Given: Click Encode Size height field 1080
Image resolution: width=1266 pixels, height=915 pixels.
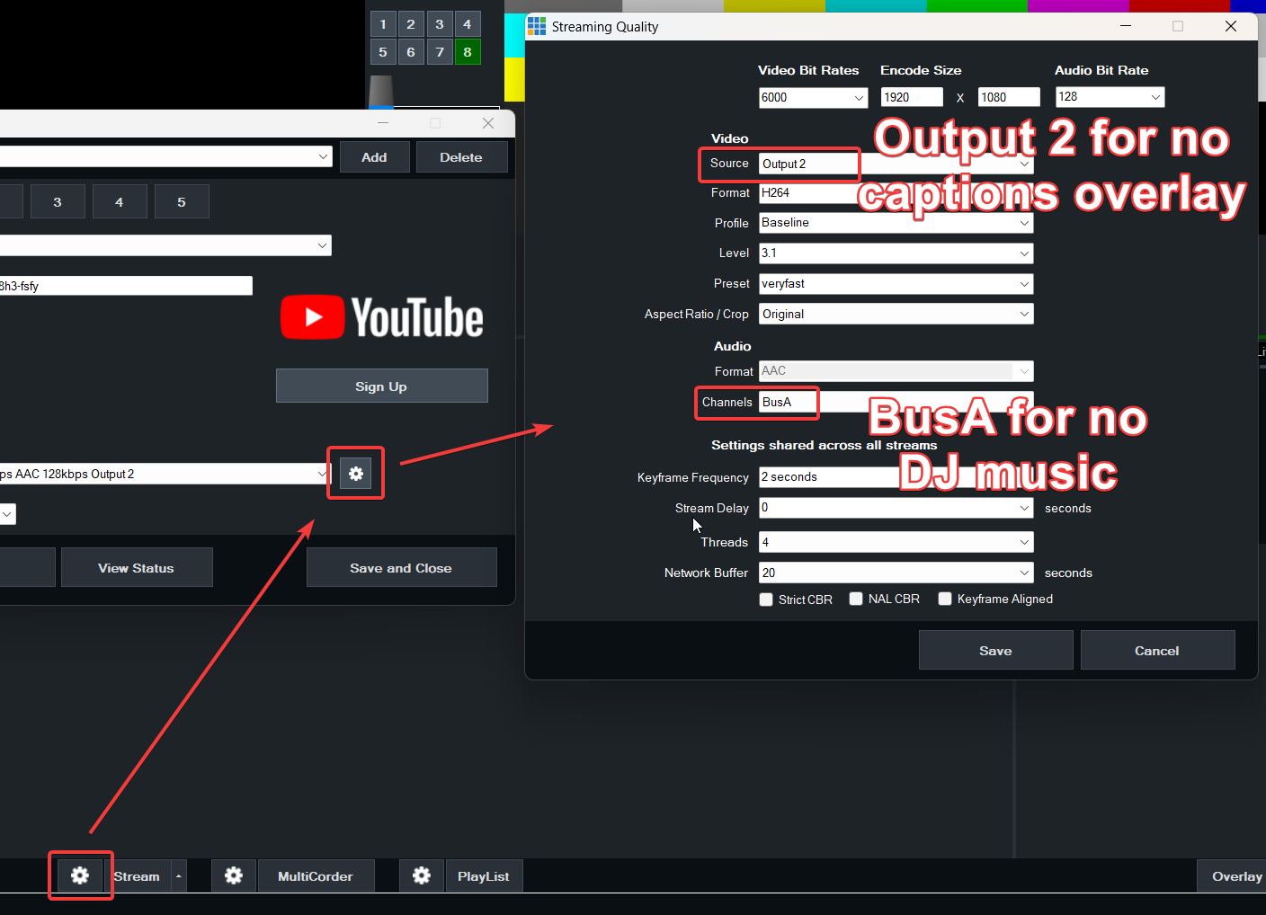Looking at the screenshot, I should [1009, 97].
